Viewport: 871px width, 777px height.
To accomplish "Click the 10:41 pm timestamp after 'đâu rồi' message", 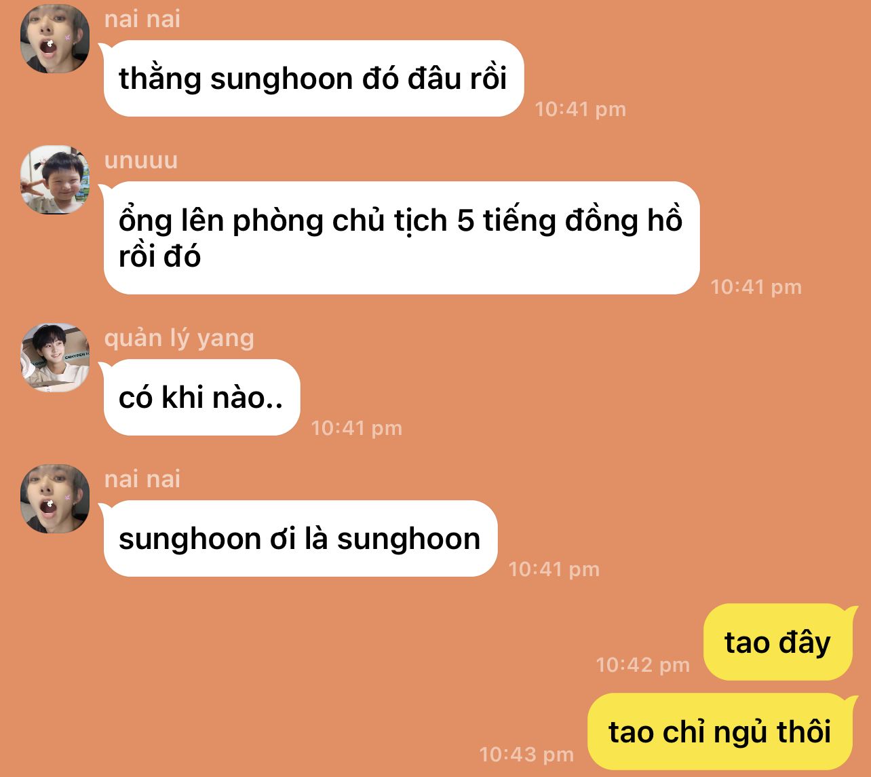I will click(x=580, y=109).
